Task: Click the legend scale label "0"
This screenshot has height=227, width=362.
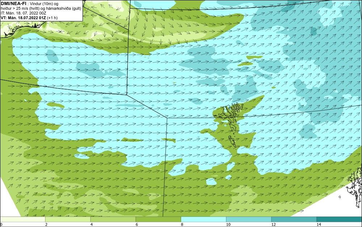Action: tap(1, 224)
